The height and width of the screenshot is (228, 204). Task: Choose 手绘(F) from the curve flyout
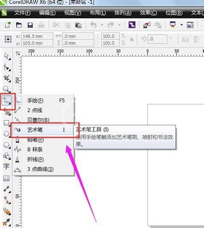pyautogui.click(x=43, y=101)
